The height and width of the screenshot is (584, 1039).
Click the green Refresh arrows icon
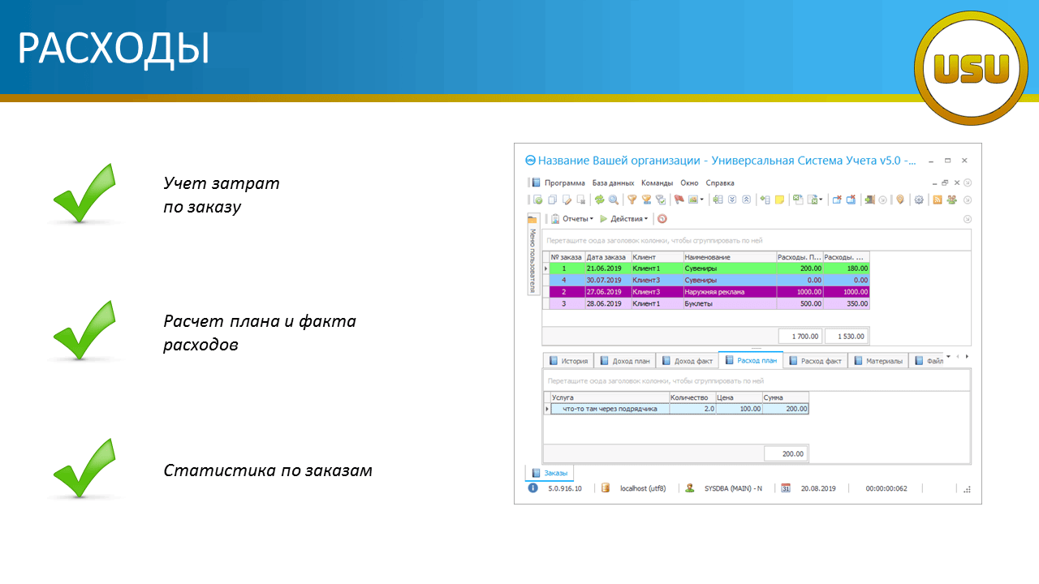(x=599, y=200)
